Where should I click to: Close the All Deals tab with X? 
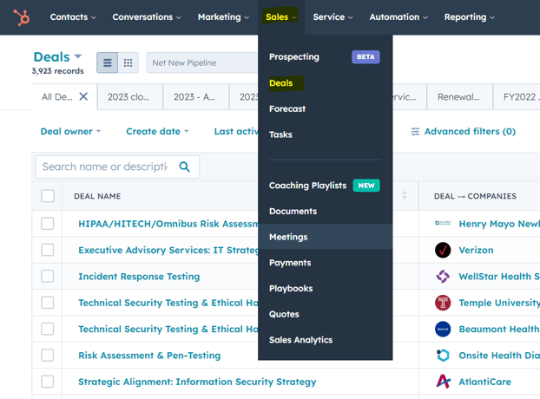pos(83,96)
